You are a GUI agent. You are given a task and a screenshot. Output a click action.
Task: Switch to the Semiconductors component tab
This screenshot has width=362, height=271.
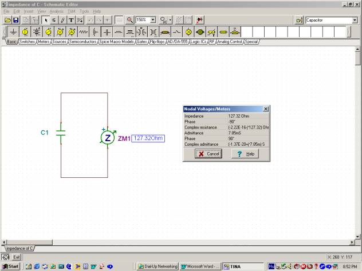tap(82, 42)
